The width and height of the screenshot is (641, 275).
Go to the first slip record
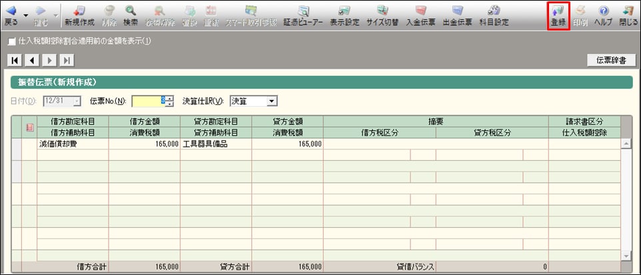point(15,60)
